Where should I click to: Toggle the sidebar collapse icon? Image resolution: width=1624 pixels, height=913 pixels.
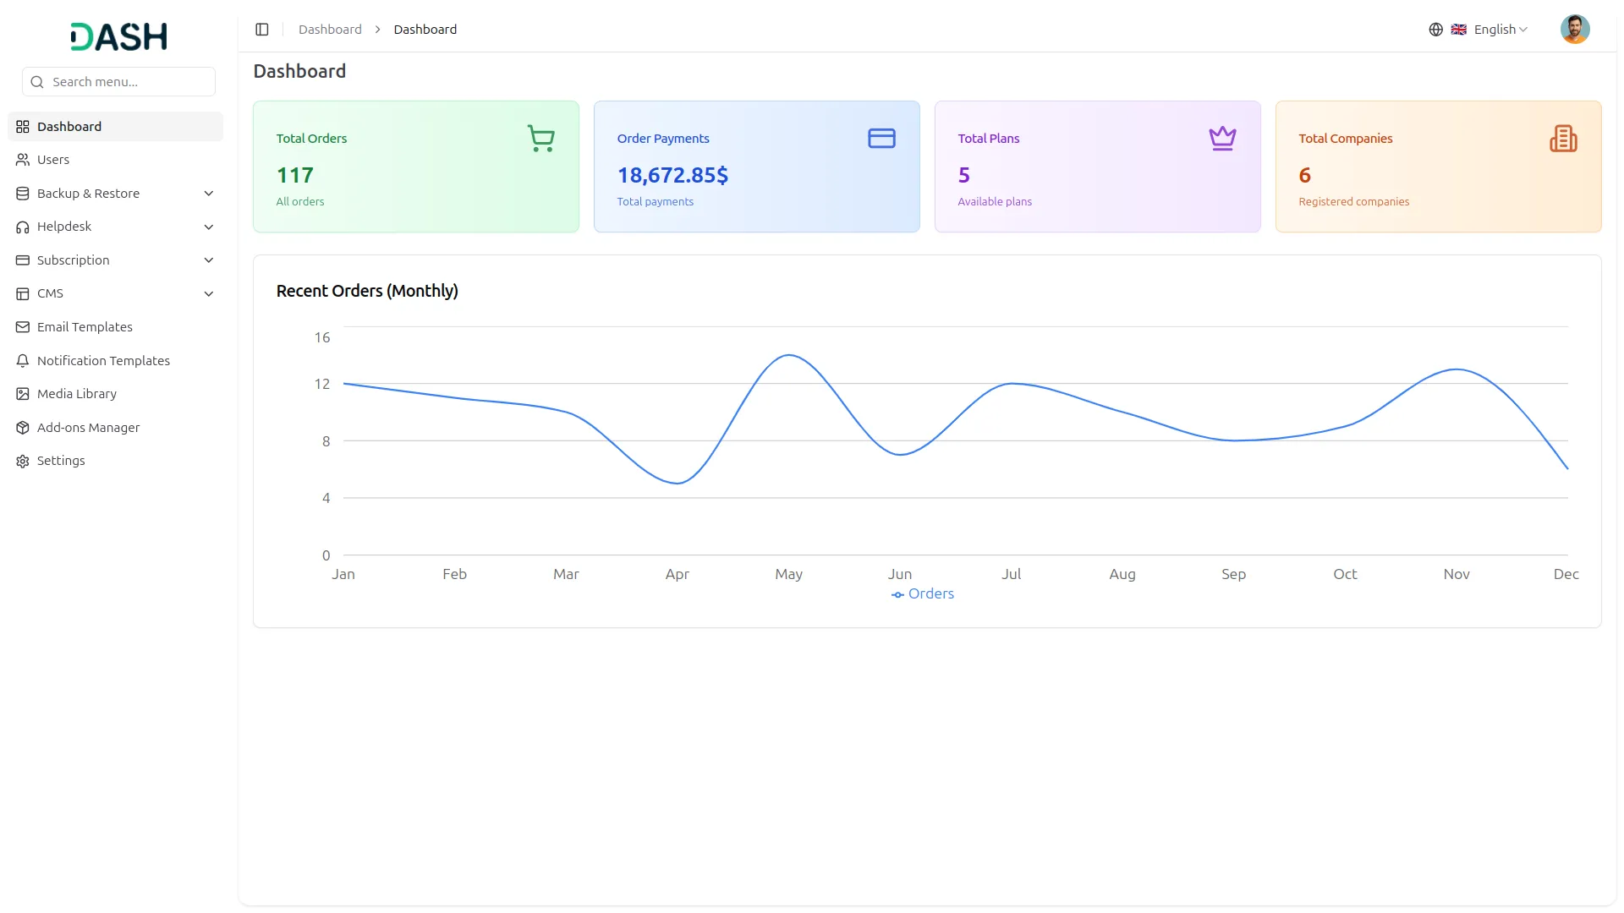tap(262, 30)
